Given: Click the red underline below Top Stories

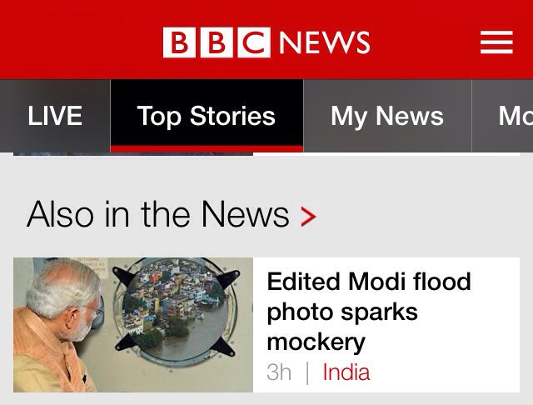Looking at the screenshot, I should [x=207, y=148].
